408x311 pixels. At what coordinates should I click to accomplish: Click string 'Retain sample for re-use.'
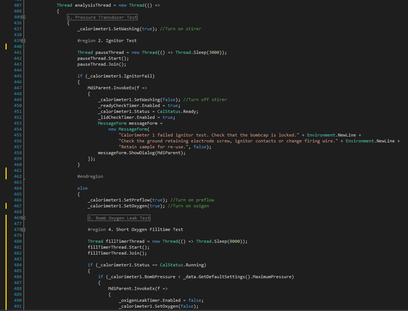154,147
